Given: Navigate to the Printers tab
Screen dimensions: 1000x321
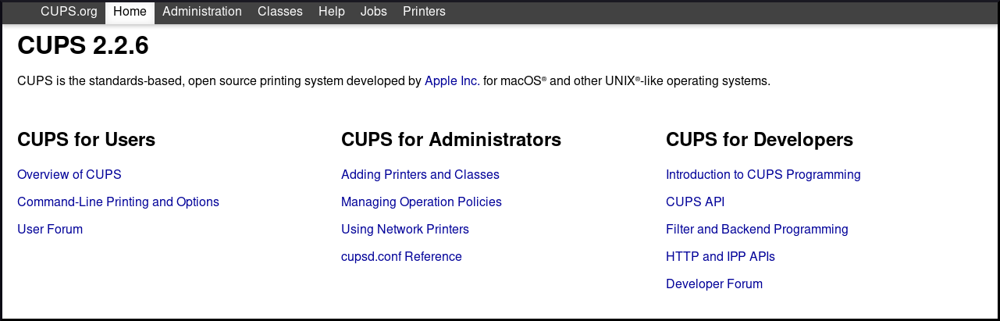Looking at the screenshot, I should tap(424, 12).
